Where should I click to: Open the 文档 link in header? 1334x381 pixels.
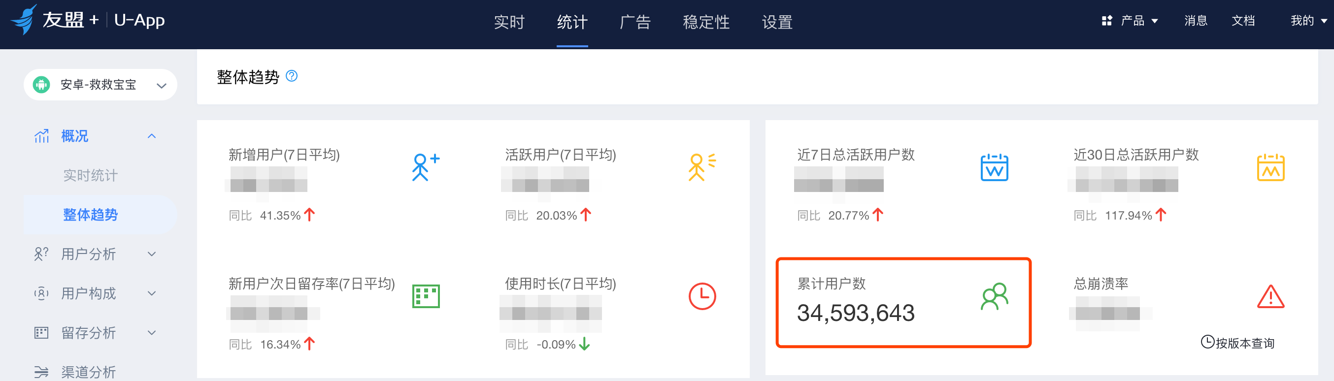pos(1242,21)
